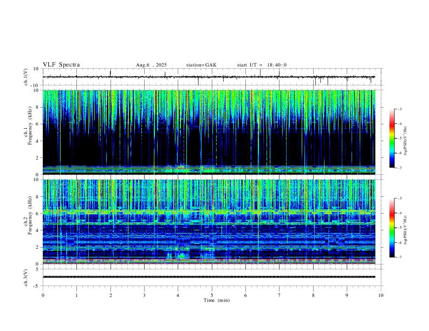429x331 pixels.
Task: Click the ch.3 black waveform band
Action: pos(209,277)
